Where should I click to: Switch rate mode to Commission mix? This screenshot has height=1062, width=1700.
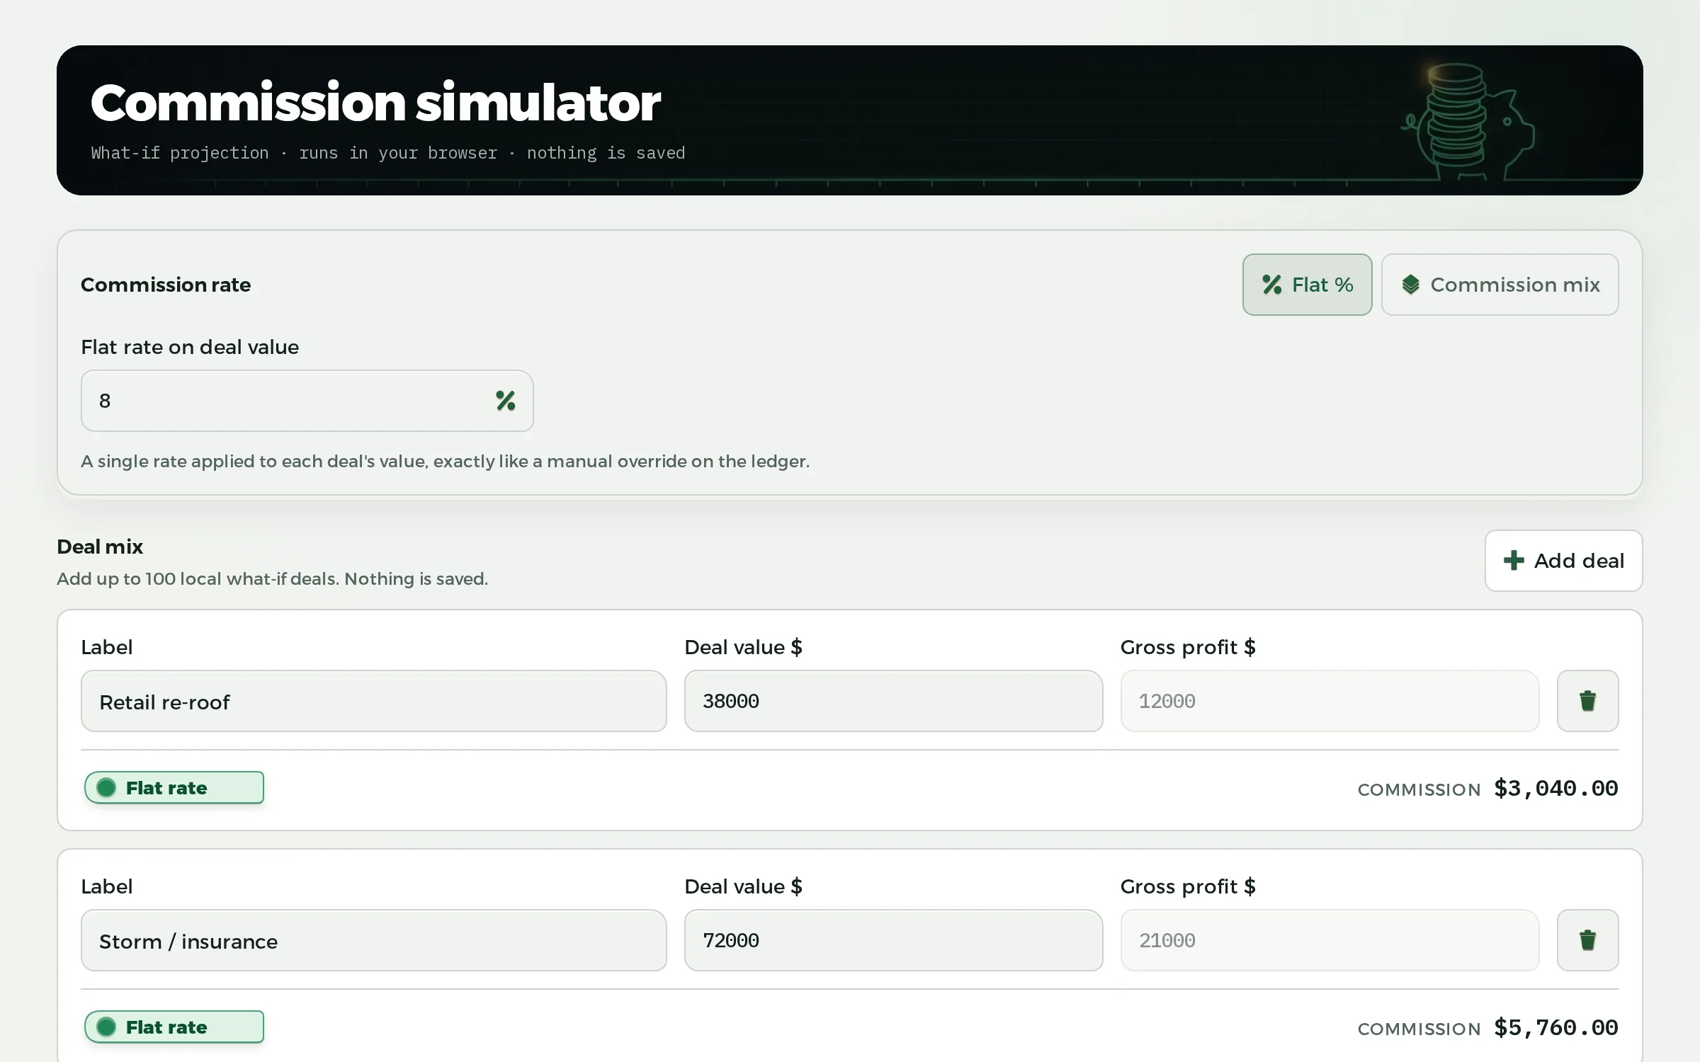click(x=1500, y=285)
